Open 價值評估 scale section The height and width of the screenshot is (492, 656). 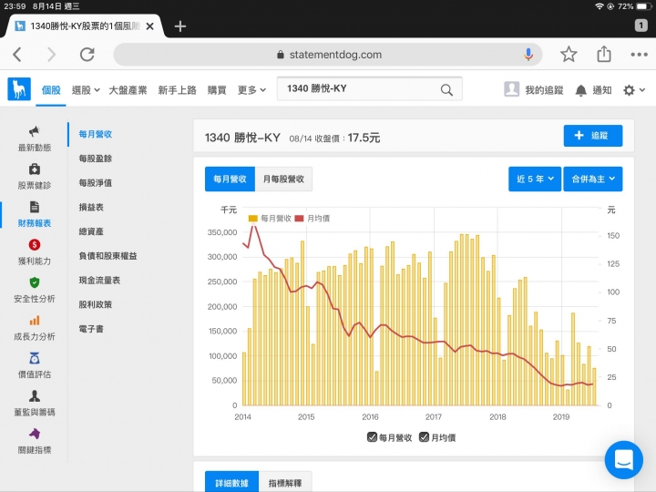coord(35,365)
